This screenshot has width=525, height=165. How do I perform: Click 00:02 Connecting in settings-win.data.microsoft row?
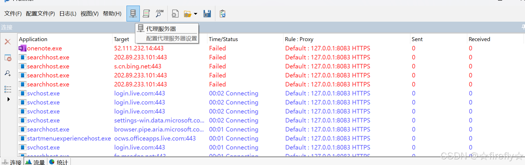[x=234, y=120]
